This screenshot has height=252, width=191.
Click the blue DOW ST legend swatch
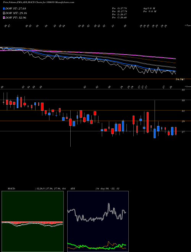(4, 8)
